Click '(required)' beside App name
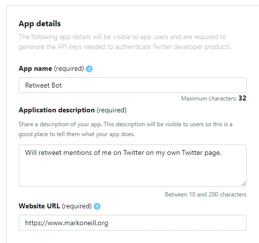The height and width of the screenshot is (243, 259). point(69,68)
